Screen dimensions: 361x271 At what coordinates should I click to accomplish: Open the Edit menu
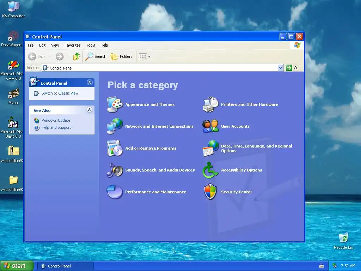(42, 45)
